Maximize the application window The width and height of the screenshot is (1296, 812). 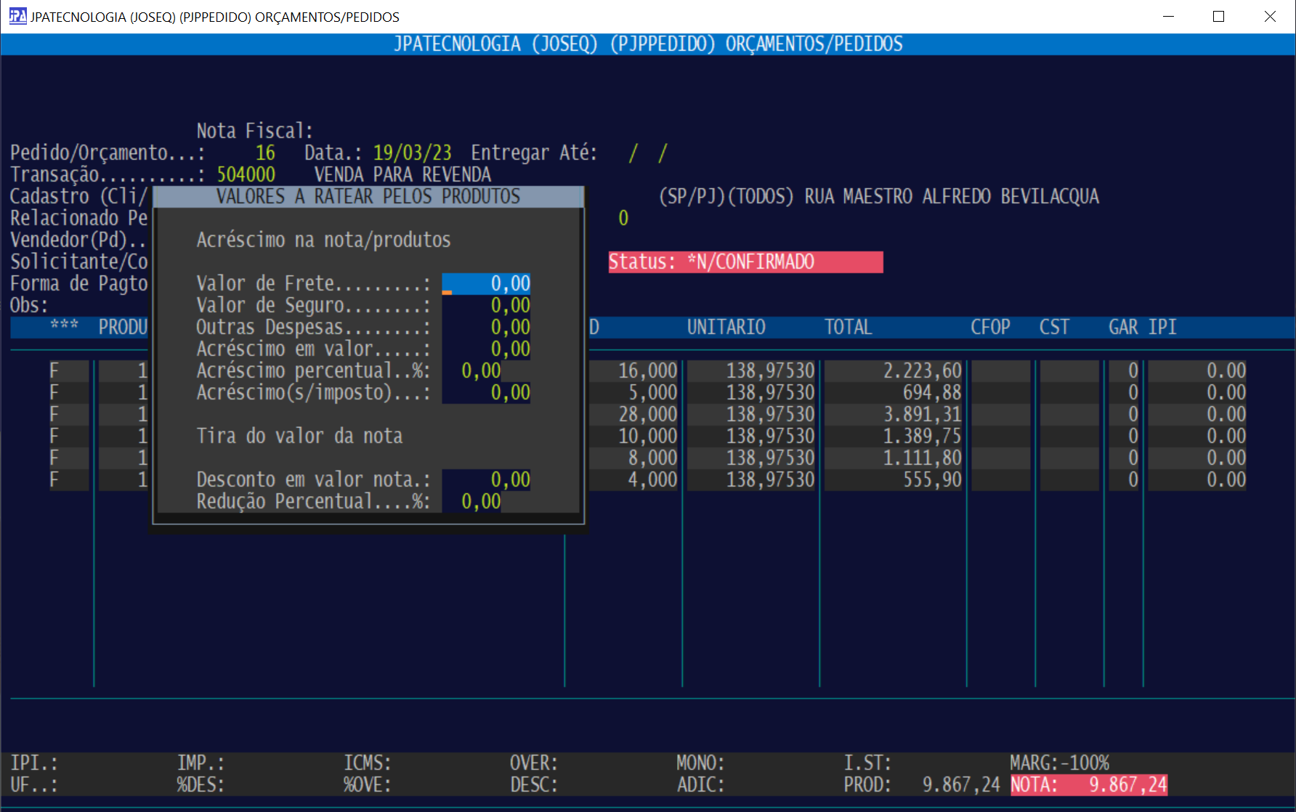click(x=1218, y=16)
